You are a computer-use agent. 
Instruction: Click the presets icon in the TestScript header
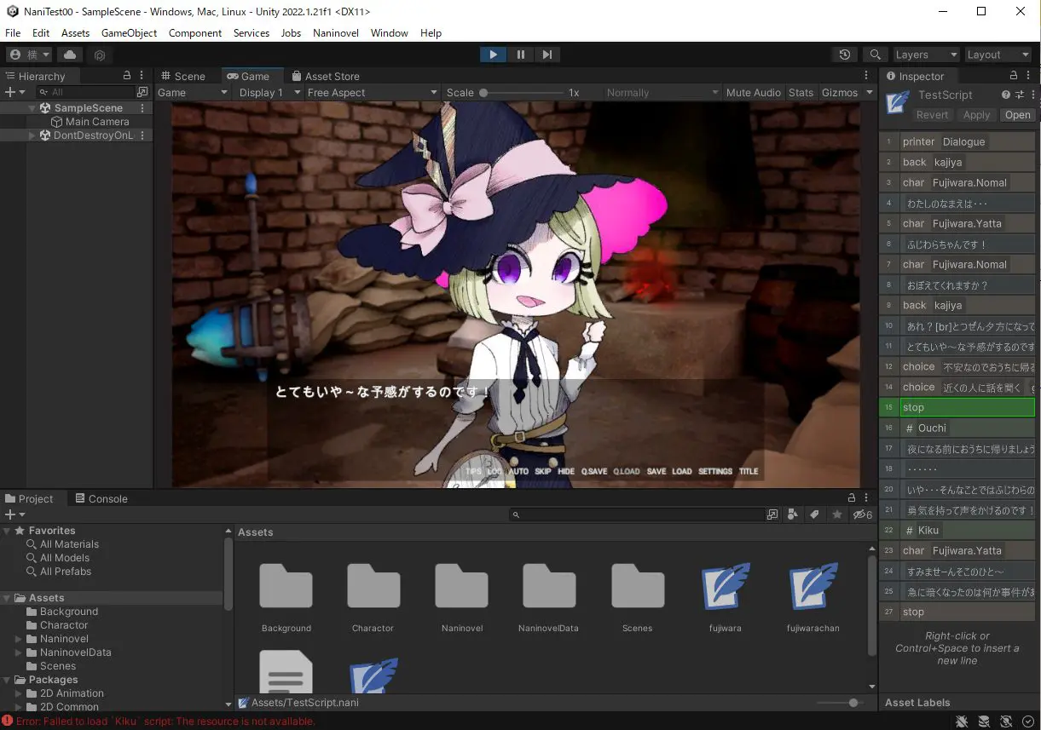tap(1019, 95)
